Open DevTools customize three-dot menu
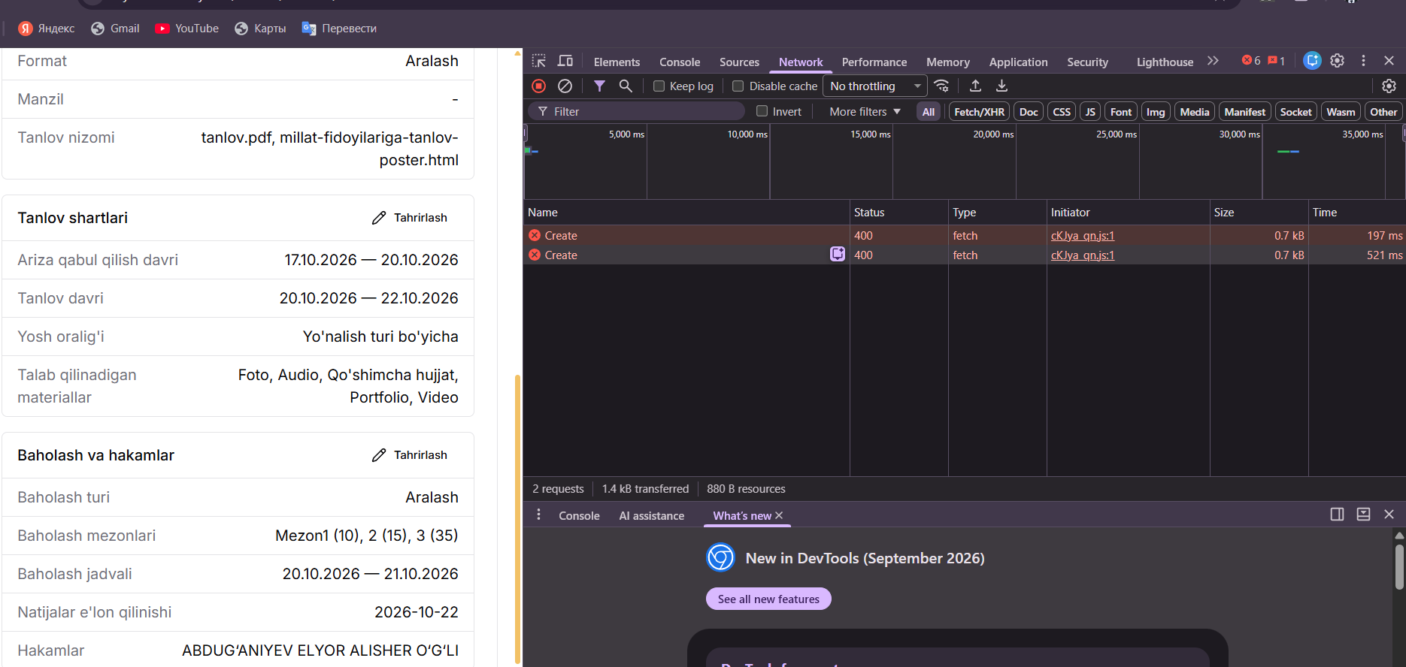 point(1363,61)
